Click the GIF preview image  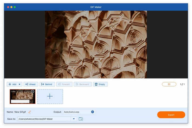click(96, 44)
